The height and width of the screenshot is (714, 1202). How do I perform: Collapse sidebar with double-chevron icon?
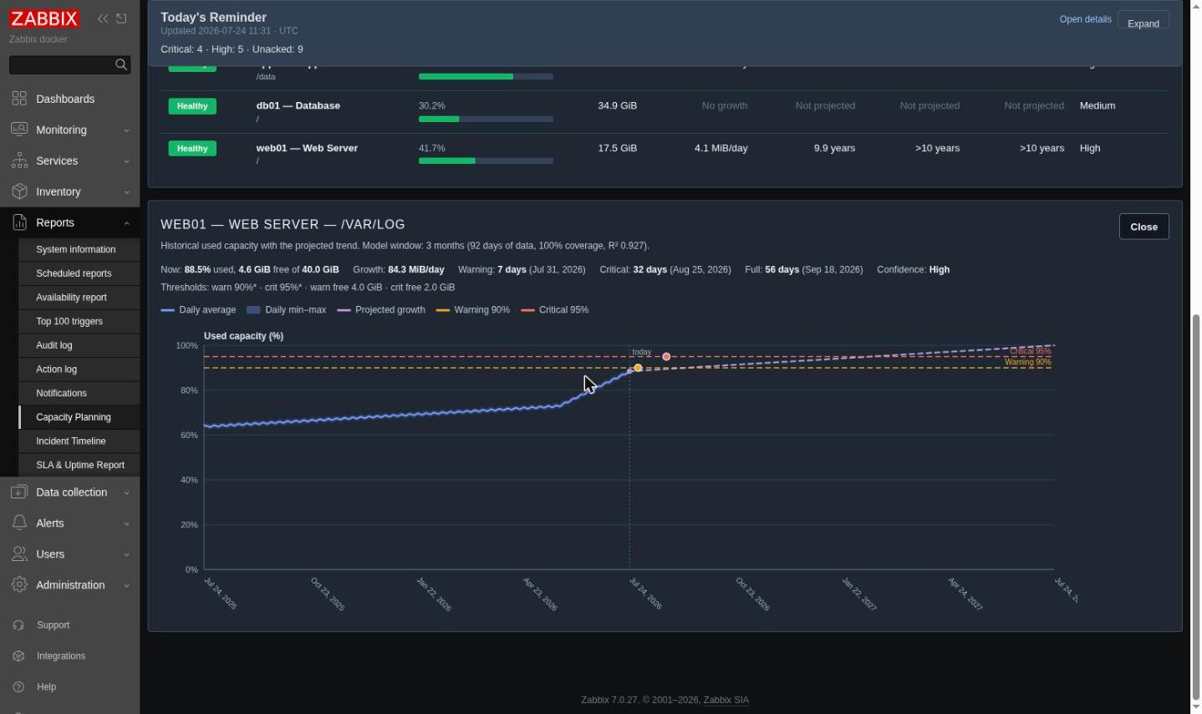point(103,18)
